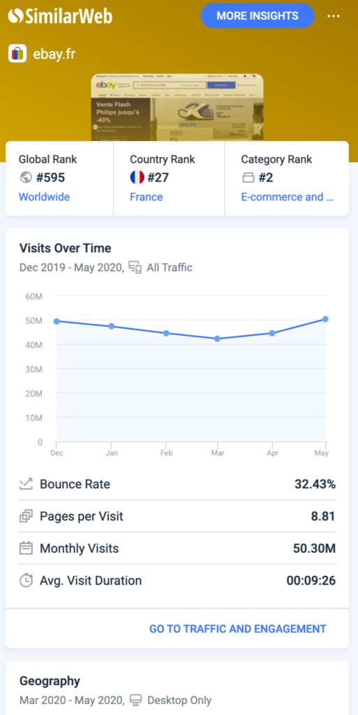Select the Jan data point on chart

[x=111, y=327]
